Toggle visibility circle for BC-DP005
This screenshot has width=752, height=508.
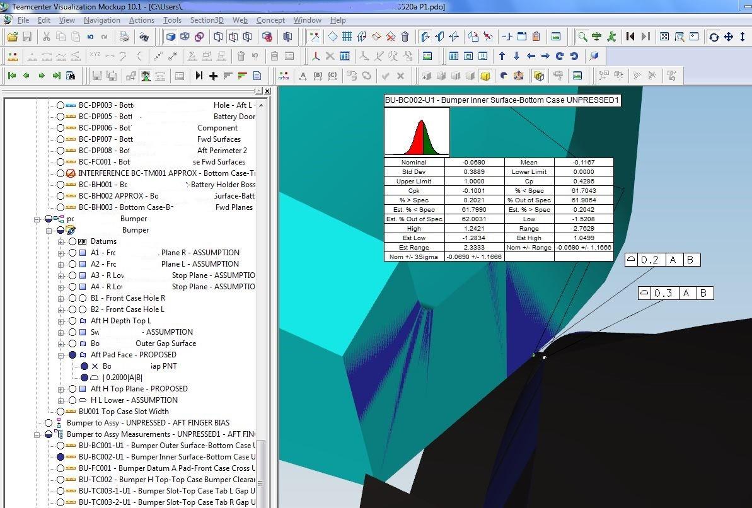point(61,117)
